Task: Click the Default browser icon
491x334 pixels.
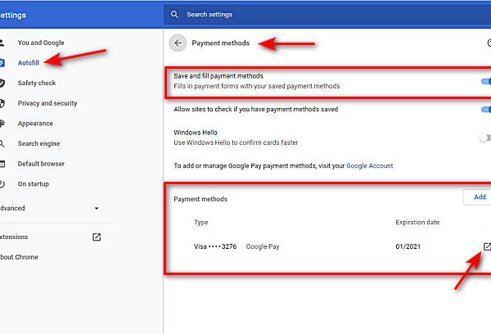Action: pos(2,164)
